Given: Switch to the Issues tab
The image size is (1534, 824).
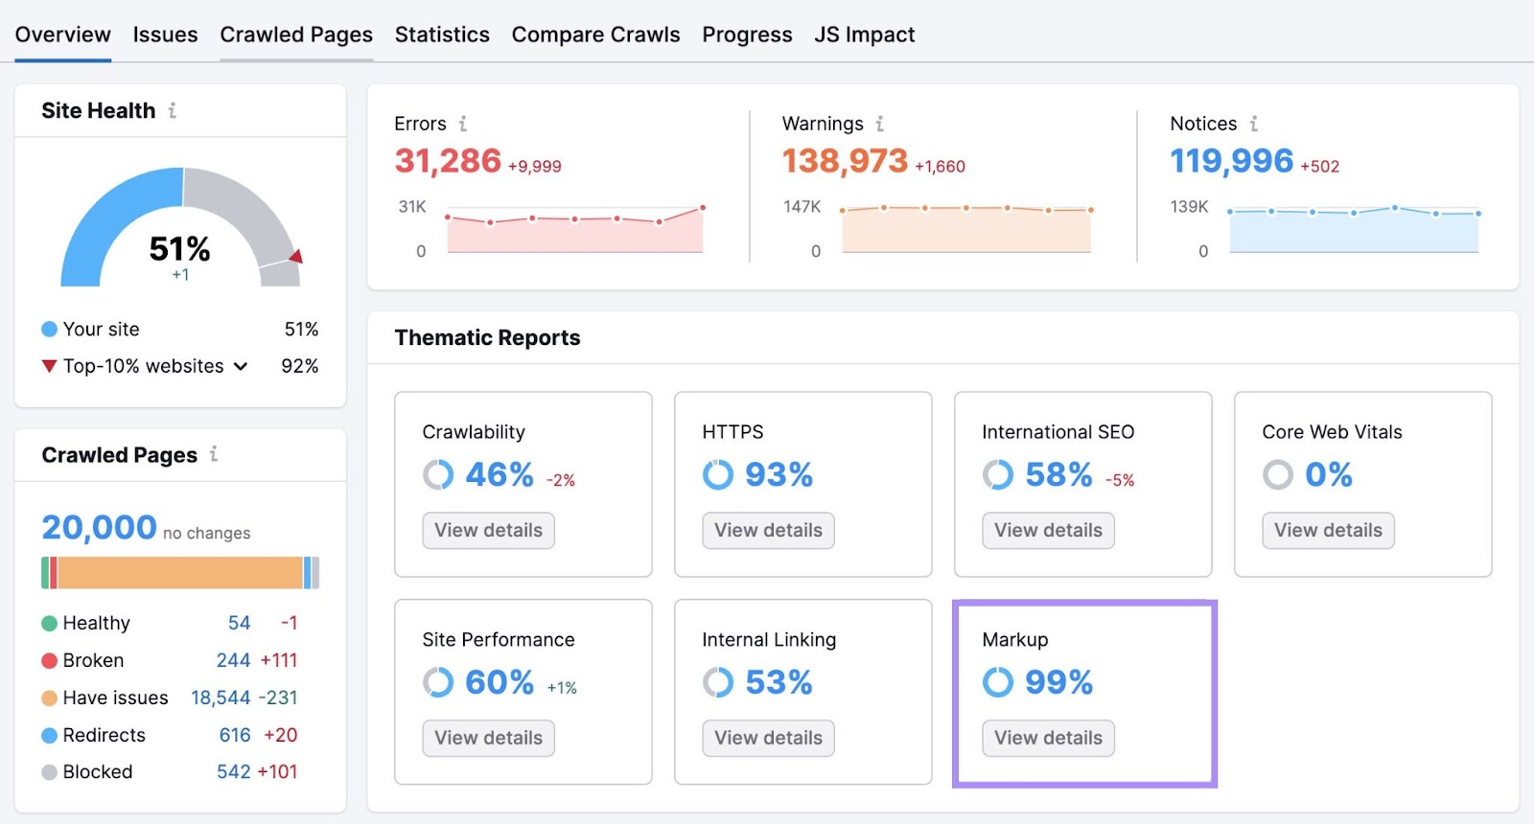Looking at the screenshot, I should [x=165, y=34].
